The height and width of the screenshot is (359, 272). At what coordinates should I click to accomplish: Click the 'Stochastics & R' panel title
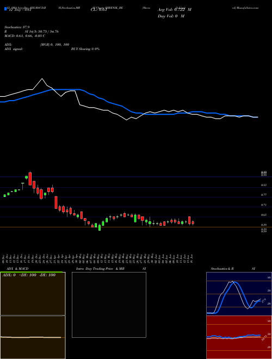(222, 269)
